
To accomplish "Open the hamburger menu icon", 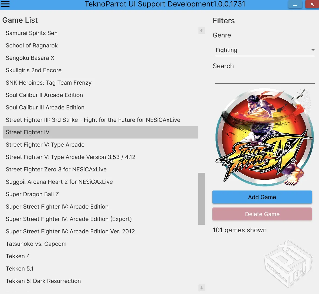I will 5,4.
